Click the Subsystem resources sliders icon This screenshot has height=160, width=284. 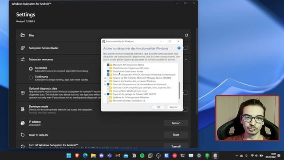[23, 59]
